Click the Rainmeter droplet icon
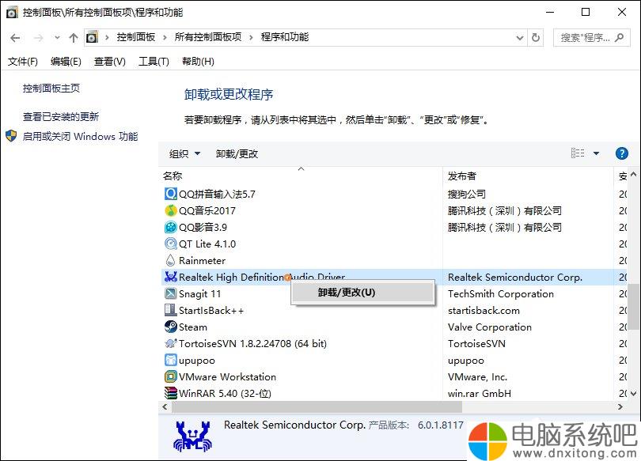Viewport: 641px width, 461px height. click(170, 260)
